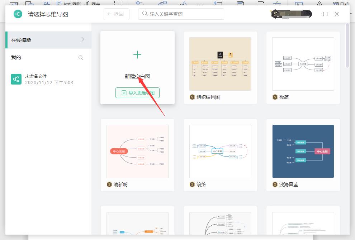Click the 输入关键字查询 search input field

point(181,14)
